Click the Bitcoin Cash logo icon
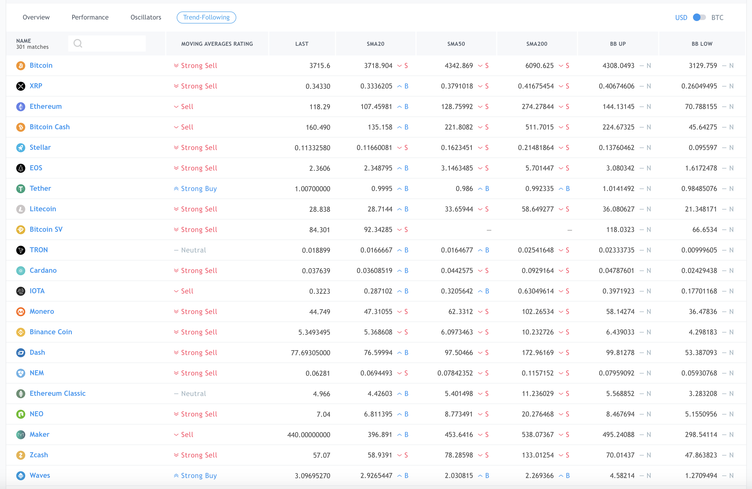The image size is (752, 489). pyautogui.click(x=20, y=127)
